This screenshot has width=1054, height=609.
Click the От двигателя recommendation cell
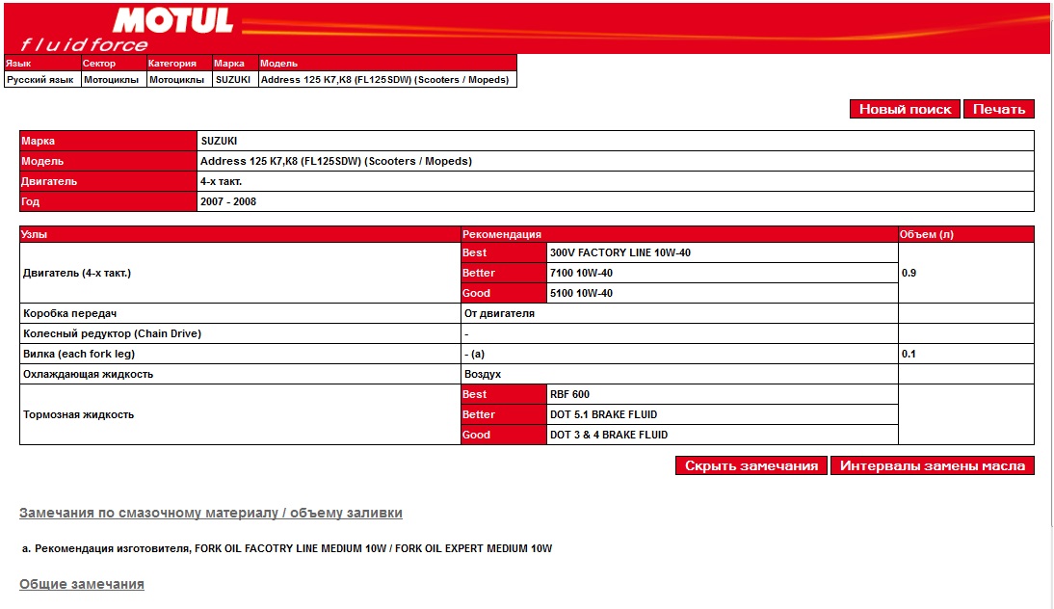(679, 313)
